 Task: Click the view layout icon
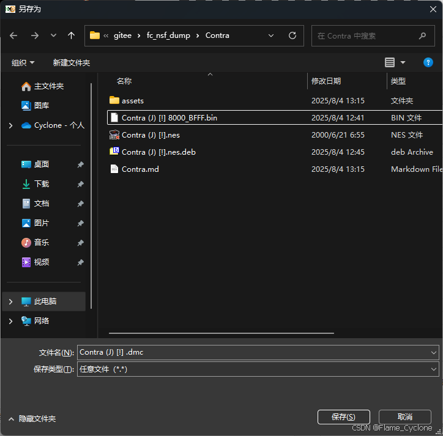coord(390,62)
